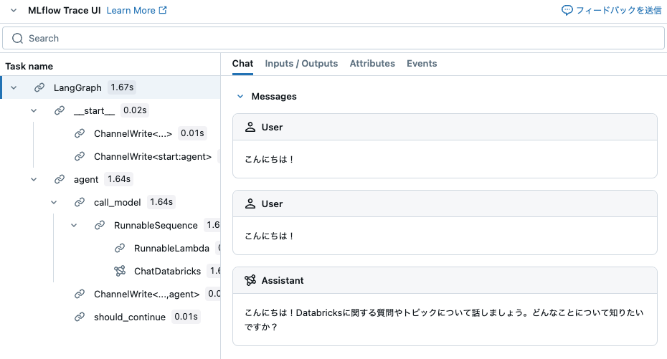Click the Learn More external link icon
This screenshot has height=359, width=667.
[163, 10]
